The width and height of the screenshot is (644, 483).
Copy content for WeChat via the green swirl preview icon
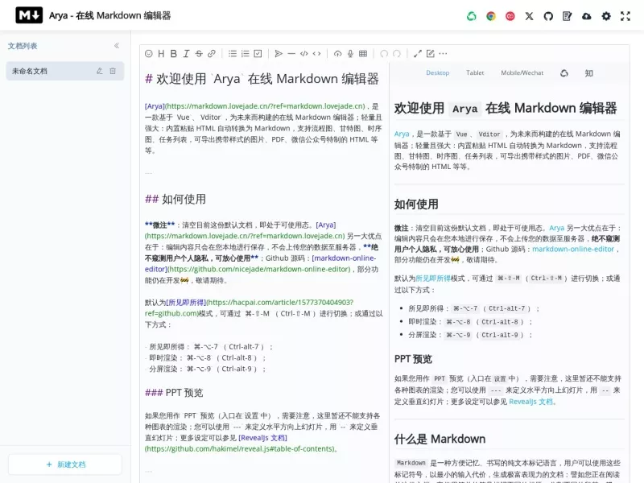coord(564,73)
